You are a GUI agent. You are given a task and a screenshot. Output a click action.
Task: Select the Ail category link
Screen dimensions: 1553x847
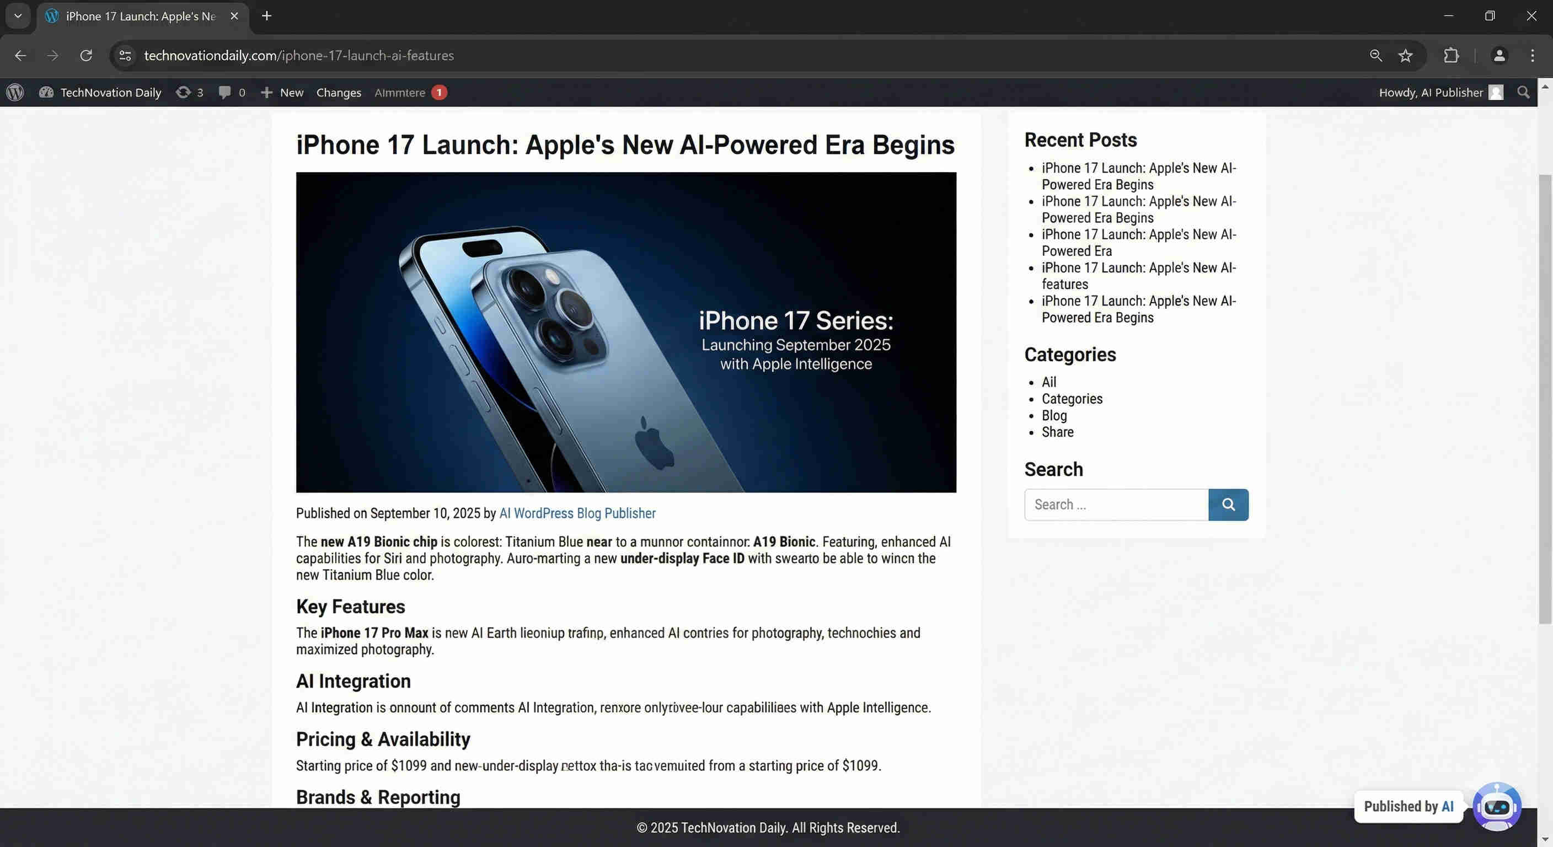(1049, 382)
